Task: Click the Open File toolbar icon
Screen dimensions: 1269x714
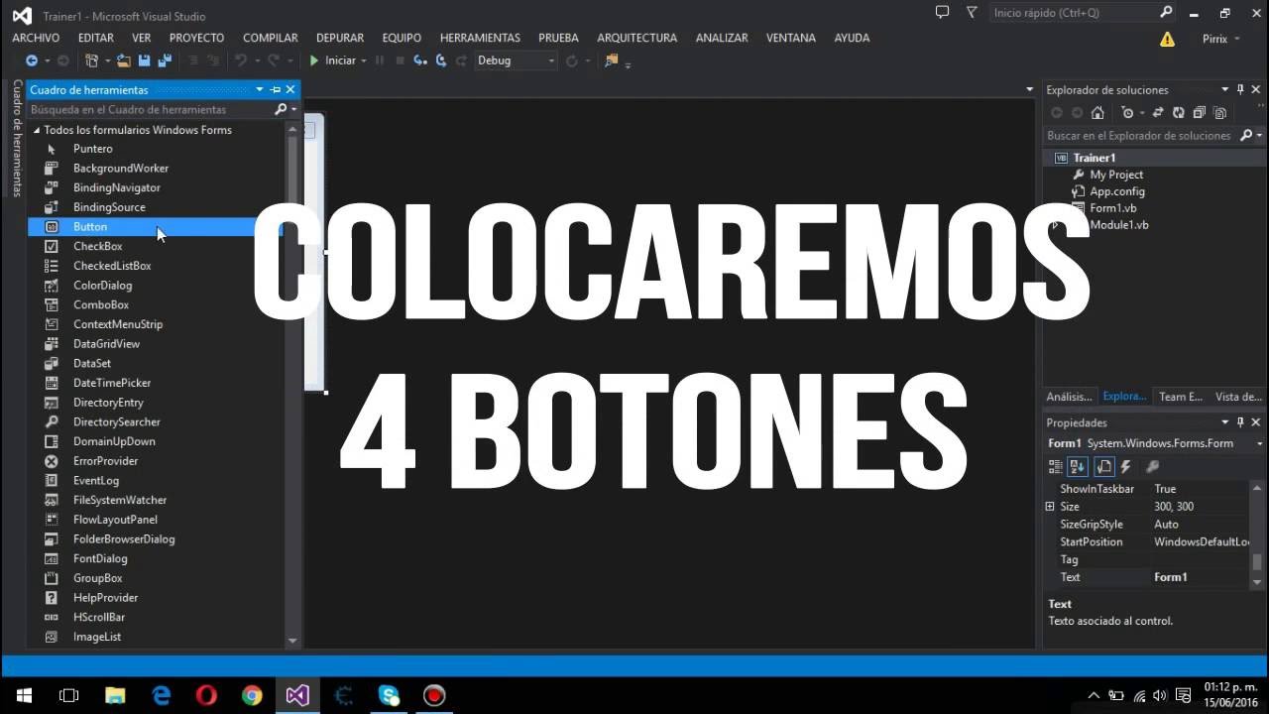Action: (x=124, y=60)
